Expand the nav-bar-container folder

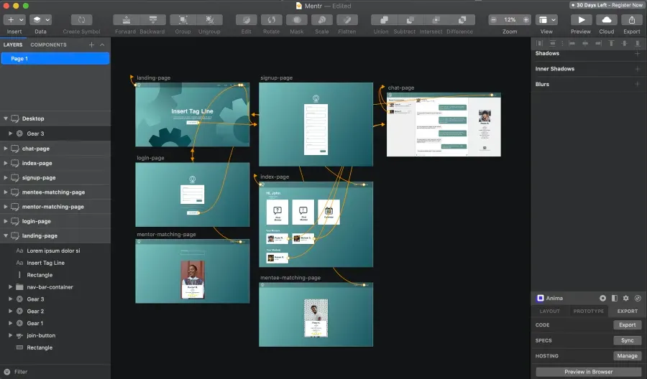(10, 287)
